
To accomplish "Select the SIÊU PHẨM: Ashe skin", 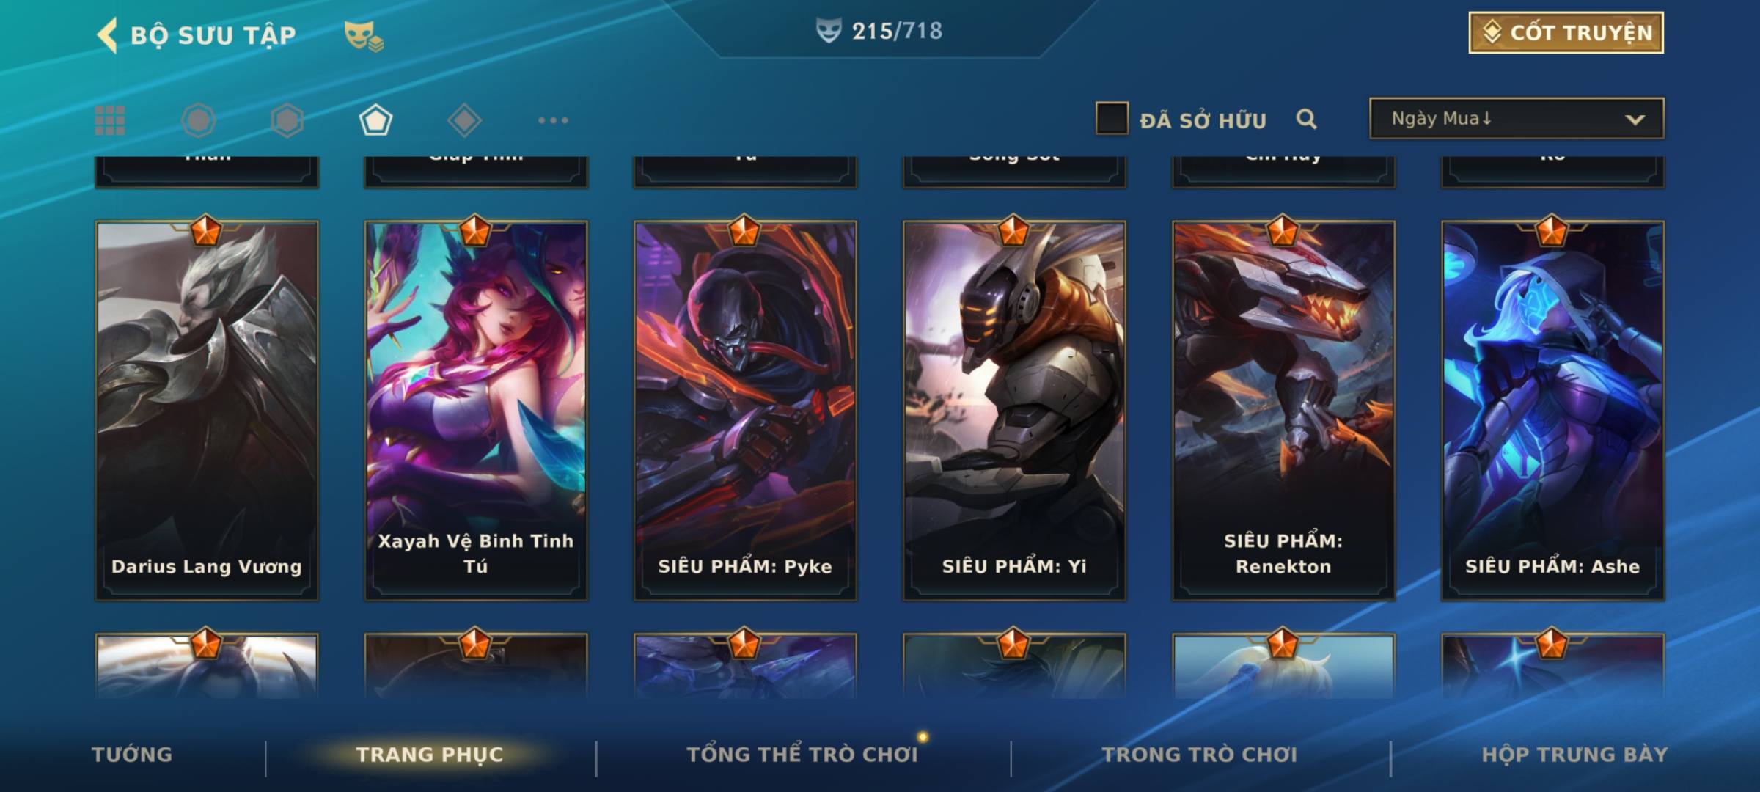I will point(1552,411).
